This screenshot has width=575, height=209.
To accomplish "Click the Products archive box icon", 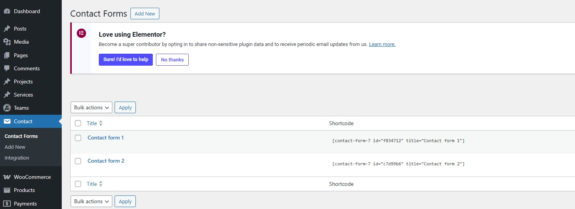I will [7, 190].
